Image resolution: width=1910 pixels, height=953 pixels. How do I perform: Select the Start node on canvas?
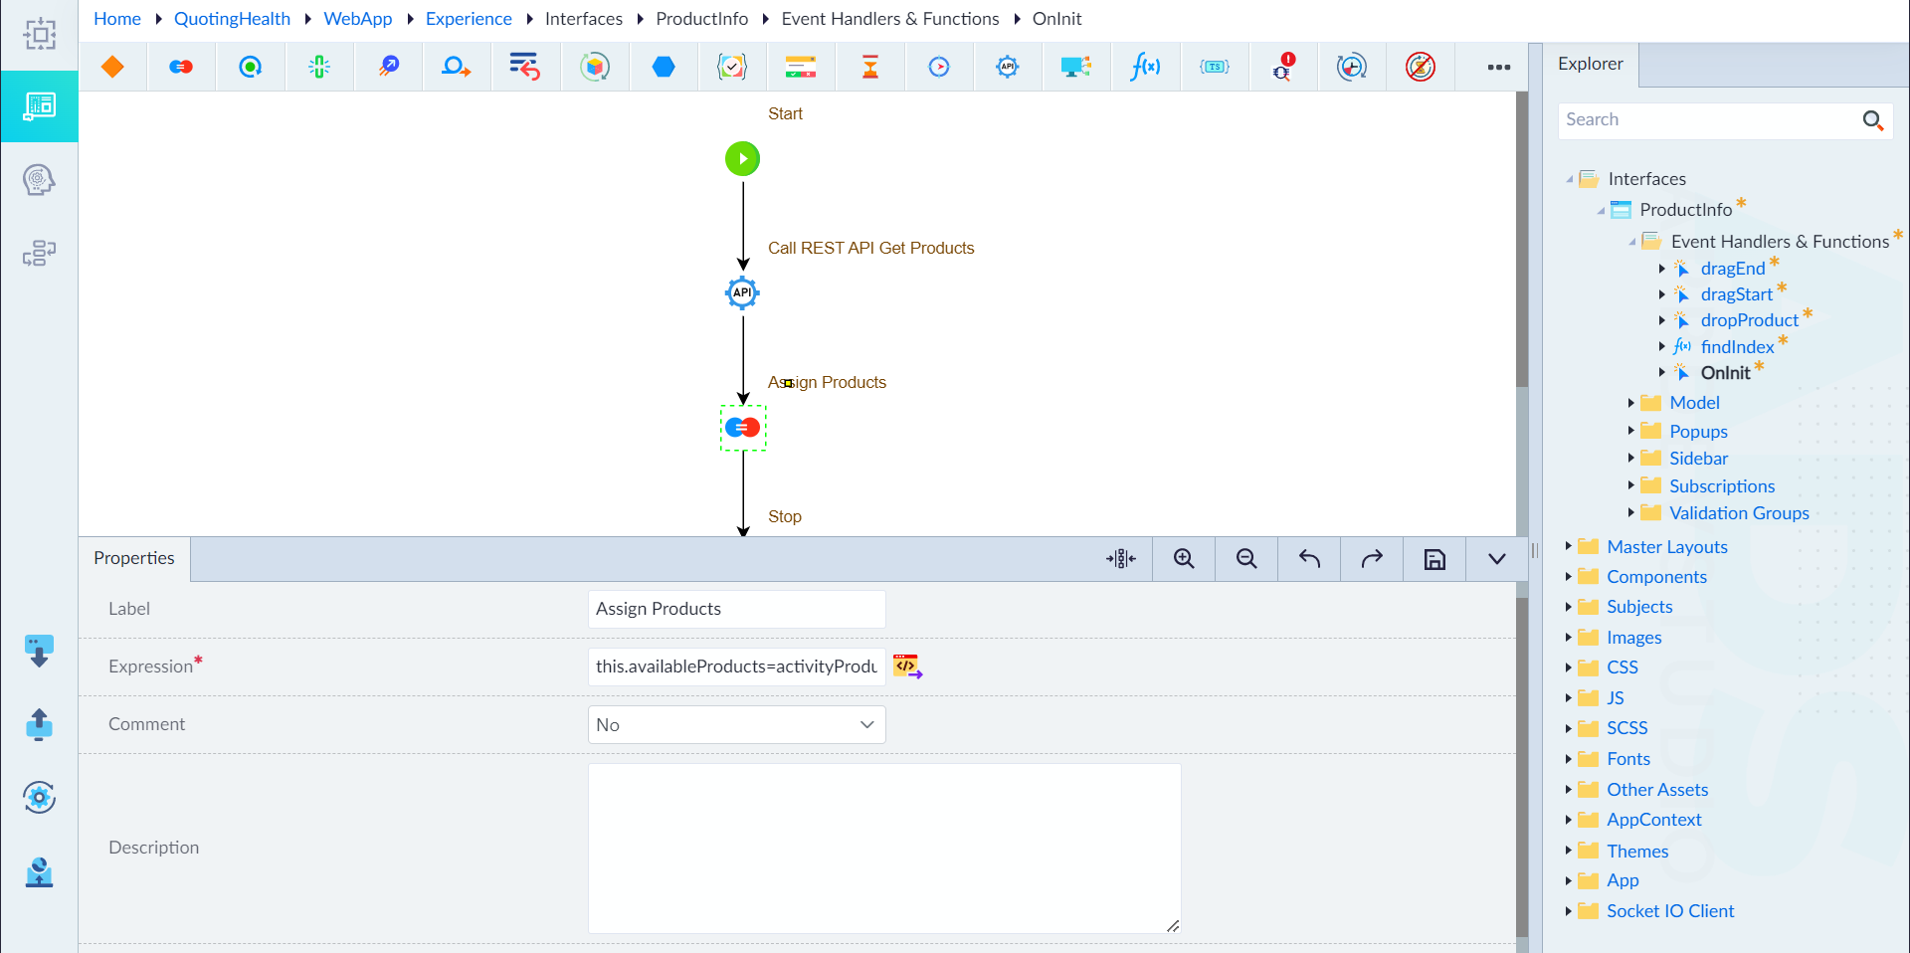(x=742, y=158)
